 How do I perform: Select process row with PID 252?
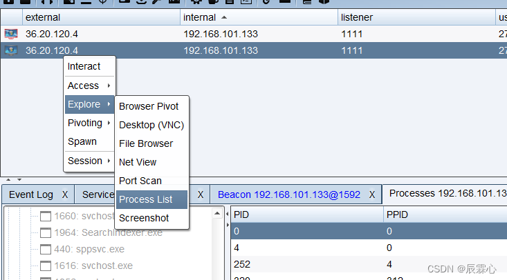tap(369, 264)
